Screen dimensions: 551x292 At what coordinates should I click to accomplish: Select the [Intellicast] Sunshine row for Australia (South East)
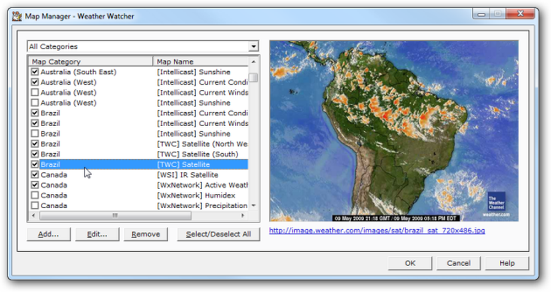138,72
